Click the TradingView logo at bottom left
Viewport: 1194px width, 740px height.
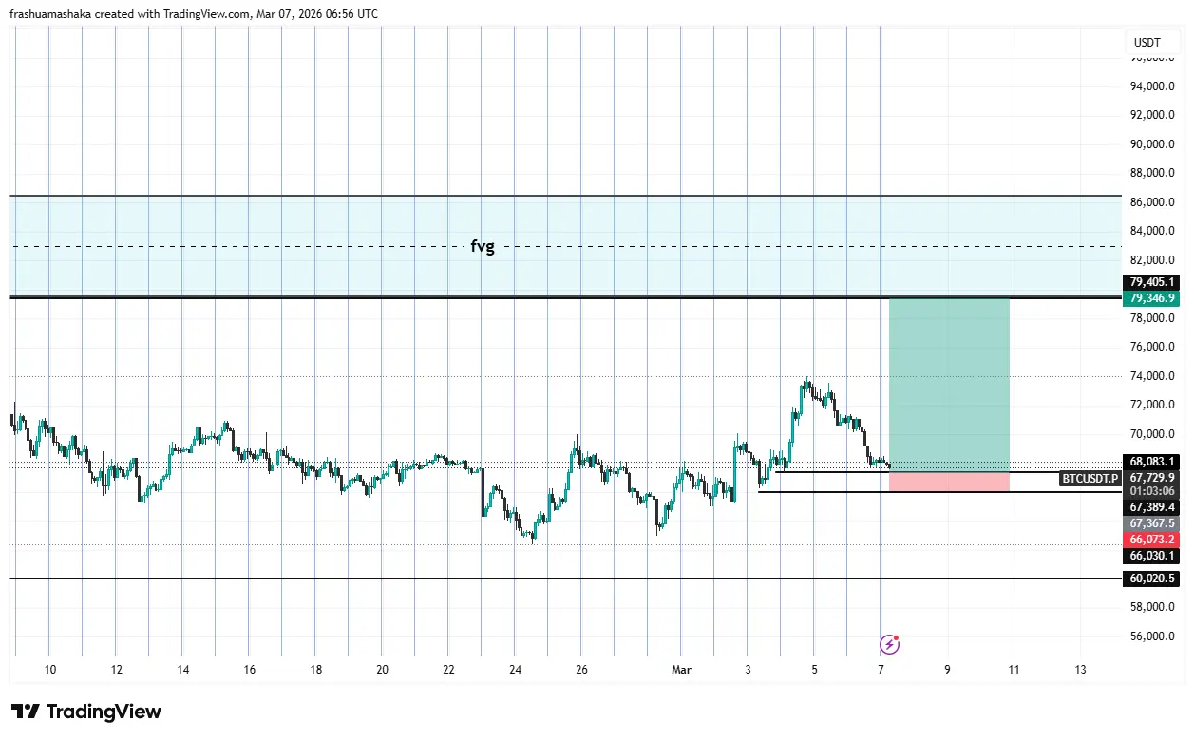point(86,712)
